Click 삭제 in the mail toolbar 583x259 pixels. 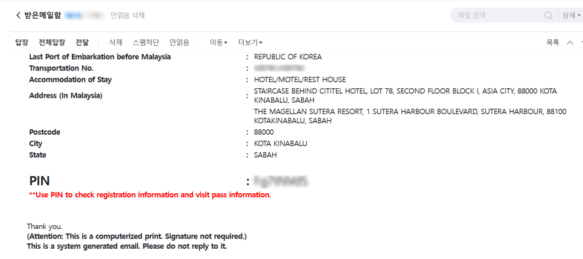pyautogui.click(x=116, y=42)
